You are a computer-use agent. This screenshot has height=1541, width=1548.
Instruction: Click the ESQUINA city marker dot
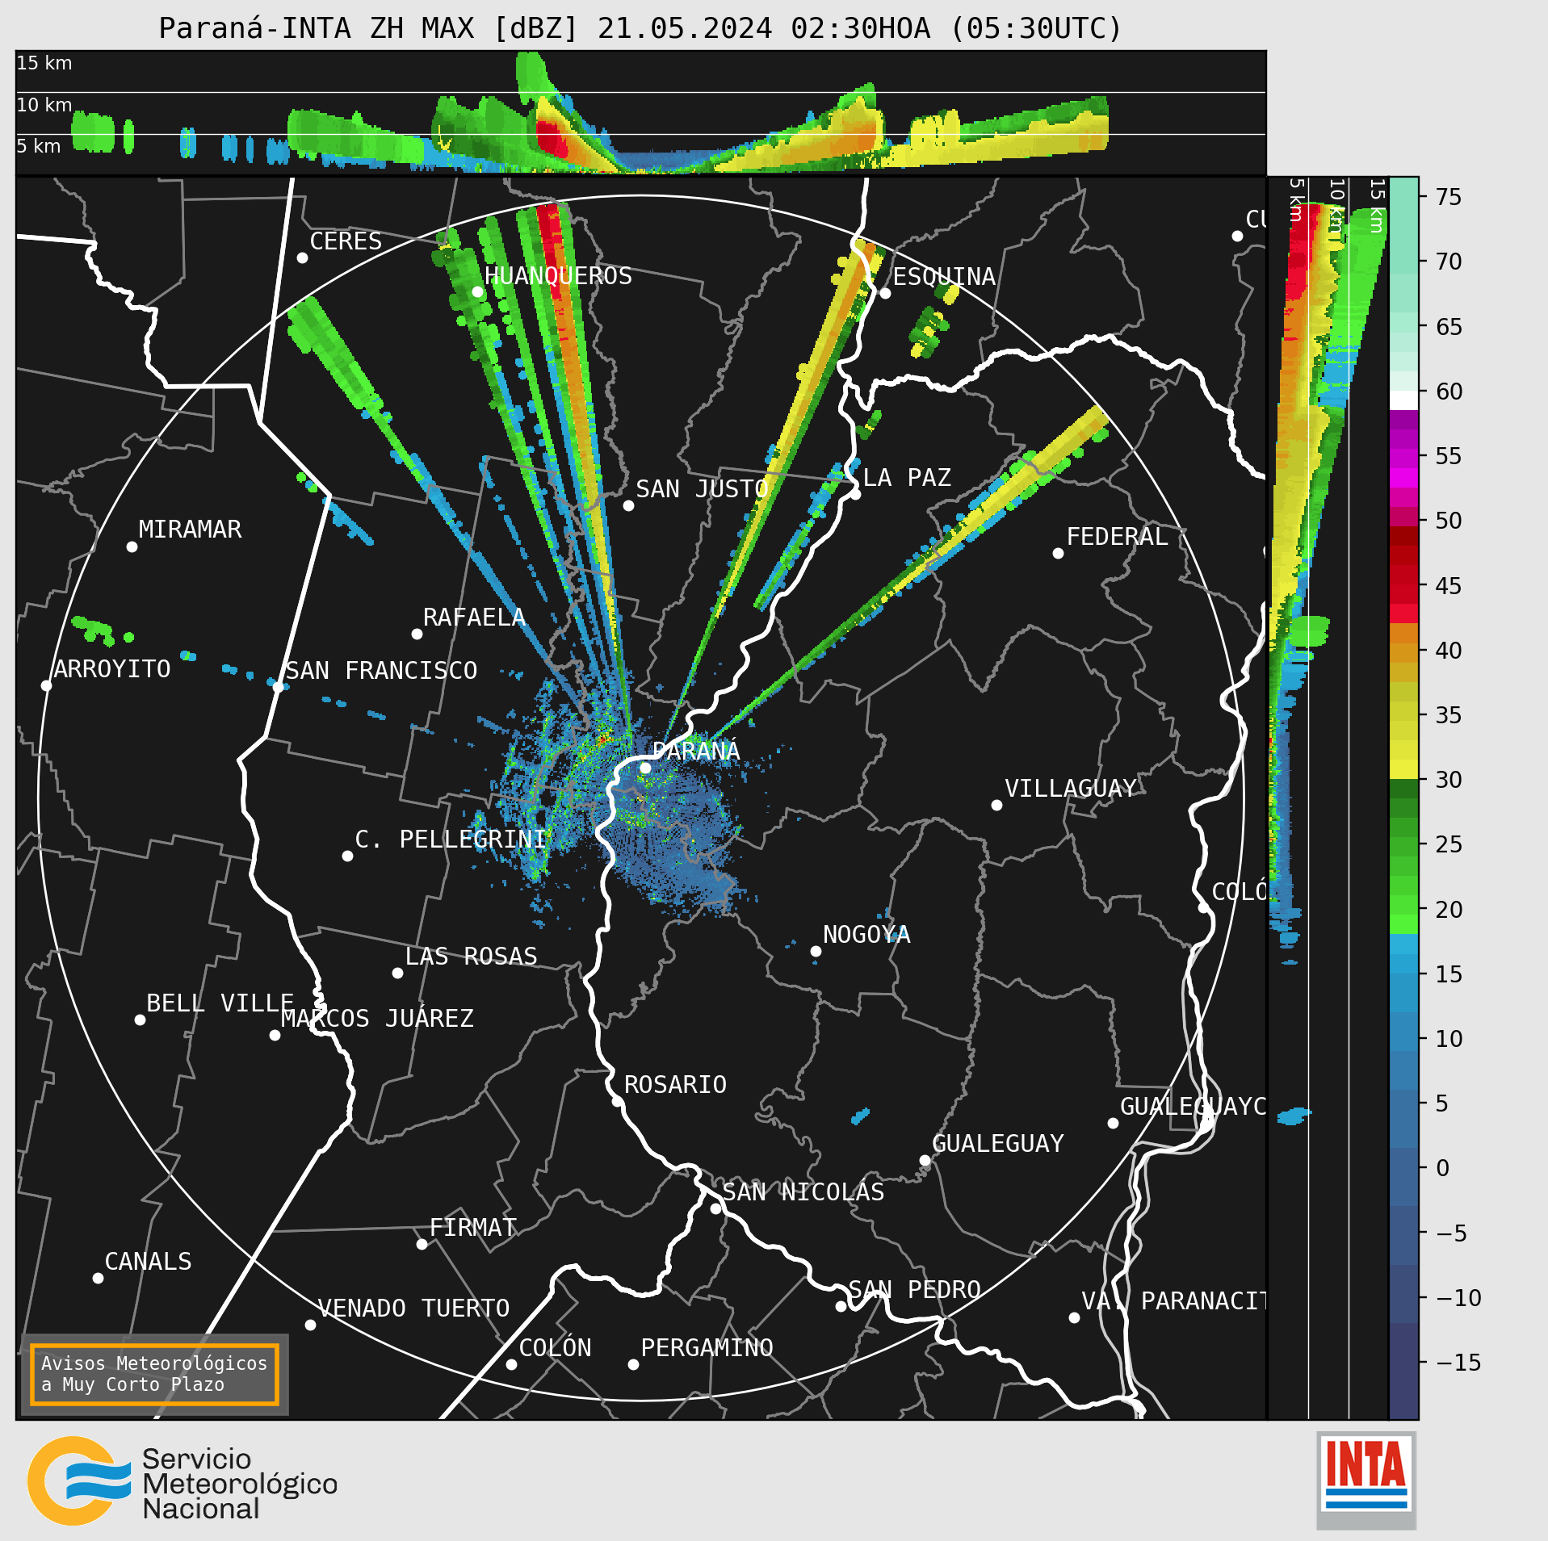(885, 293)
